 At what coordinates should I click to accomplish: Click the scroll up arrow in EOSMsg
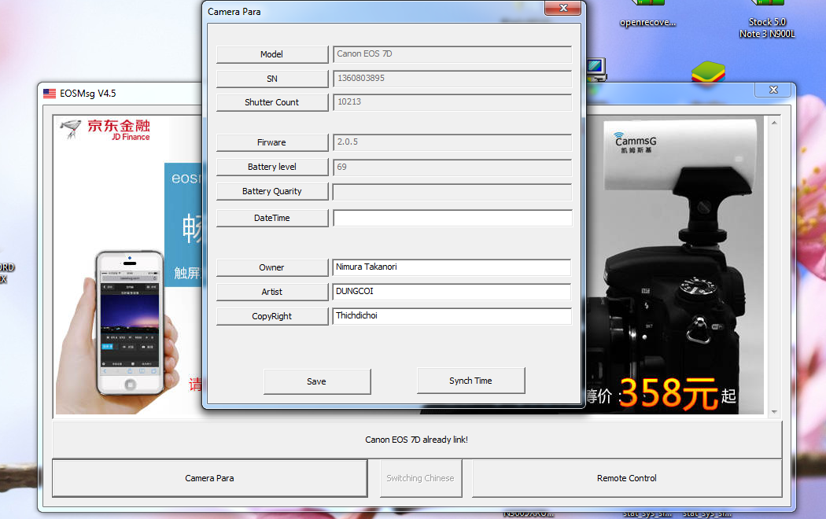[774, 123]
